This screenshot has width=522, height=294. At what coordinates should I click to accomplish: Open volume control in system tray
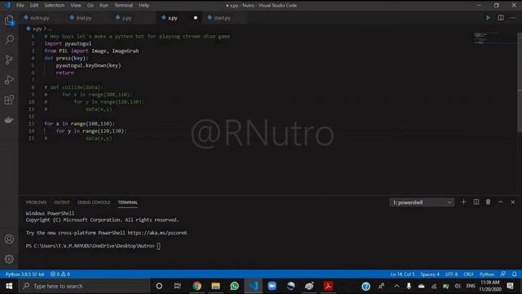coord(458,286)
